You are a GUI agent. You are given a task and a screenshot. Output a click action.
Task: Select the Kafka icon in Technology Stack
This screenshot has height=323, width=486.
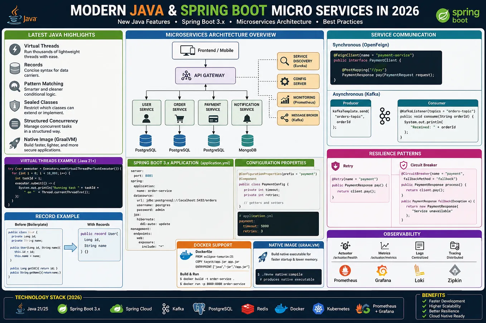pos(165,309)
